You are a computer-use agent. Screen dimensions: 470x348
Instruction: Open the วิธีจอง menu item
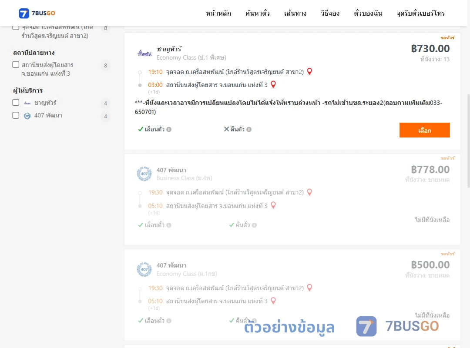click(x=330, y=13)
